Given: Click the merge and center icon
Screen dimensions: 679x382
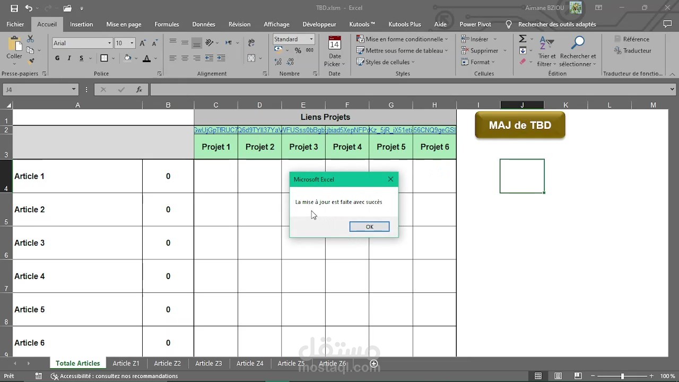Looking at the screenshot, I should coord(251,58).
